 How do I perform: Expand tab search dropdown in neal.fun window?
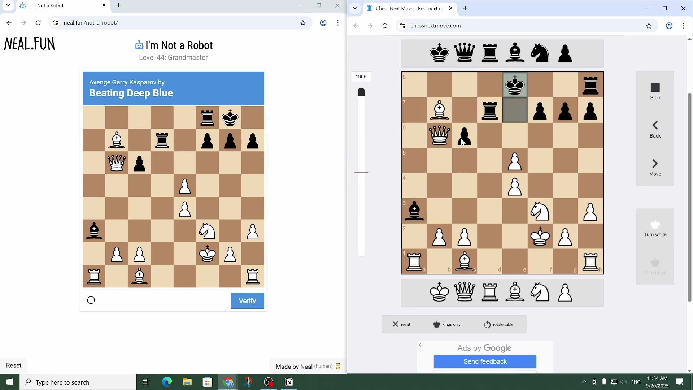click(x=8, y=5)
